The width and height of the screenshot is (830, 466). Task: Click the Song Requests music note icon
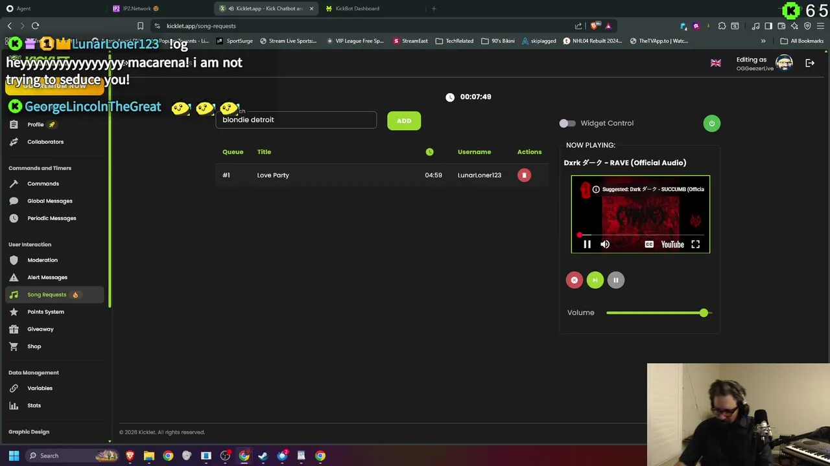point(14,294)
